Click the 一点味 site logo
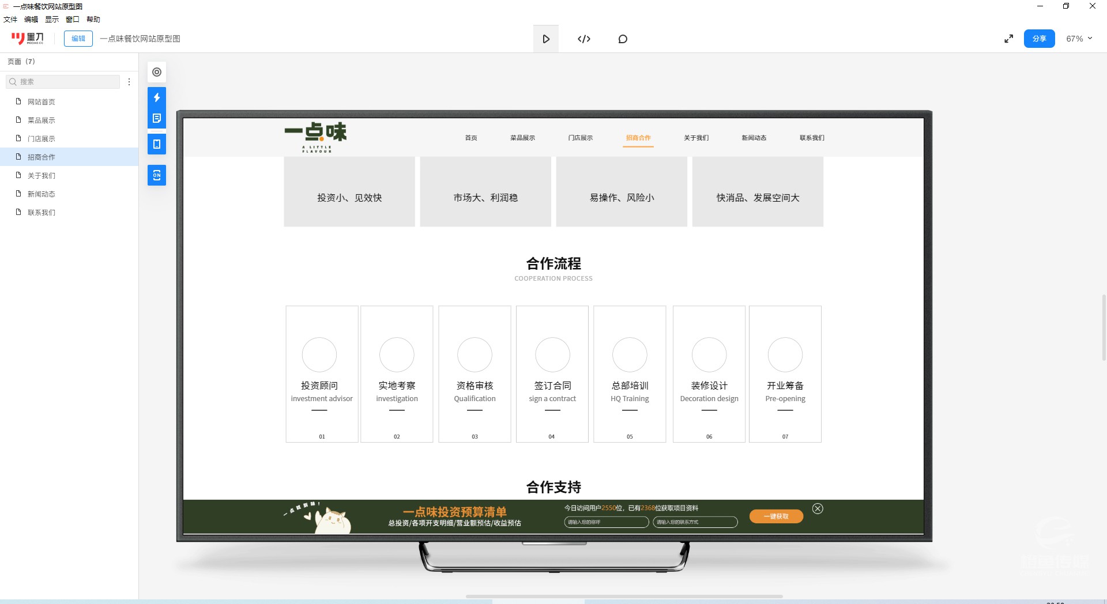1107x604 pixels. tap(316, 137)
